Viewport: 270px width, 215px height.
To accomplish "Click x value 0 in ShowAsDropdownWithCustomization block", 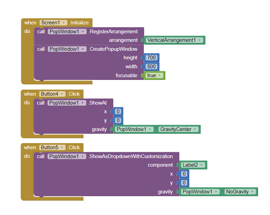I will 184,174.
